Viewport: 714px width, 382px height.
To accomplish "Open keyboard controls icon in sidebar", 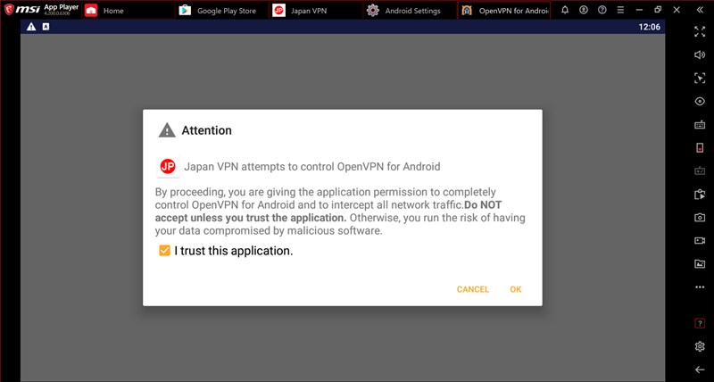I will tap(700, 125).
